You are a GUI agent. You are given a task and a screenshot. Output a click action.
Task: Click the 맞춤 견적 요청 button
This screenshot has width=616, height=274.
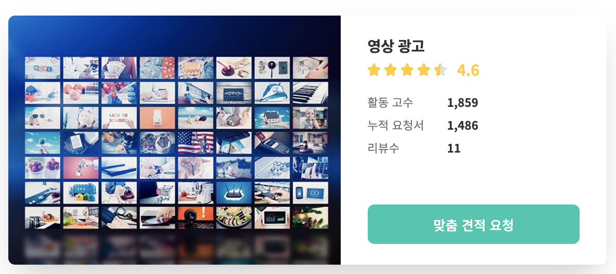(473, 224)
